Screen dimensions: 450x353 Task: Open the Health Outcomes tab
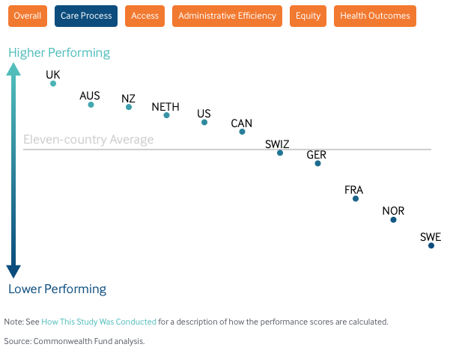coord(375,16)
